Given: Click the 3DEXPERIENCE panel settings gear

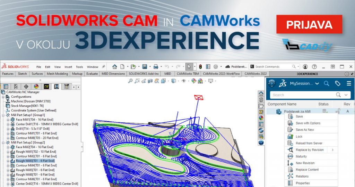Looking at the screenshot, I should 347,74.
